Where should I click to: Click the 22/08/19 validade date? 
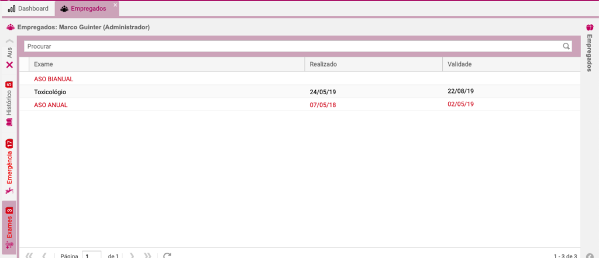pyautogui.click(x=461, y=91)
